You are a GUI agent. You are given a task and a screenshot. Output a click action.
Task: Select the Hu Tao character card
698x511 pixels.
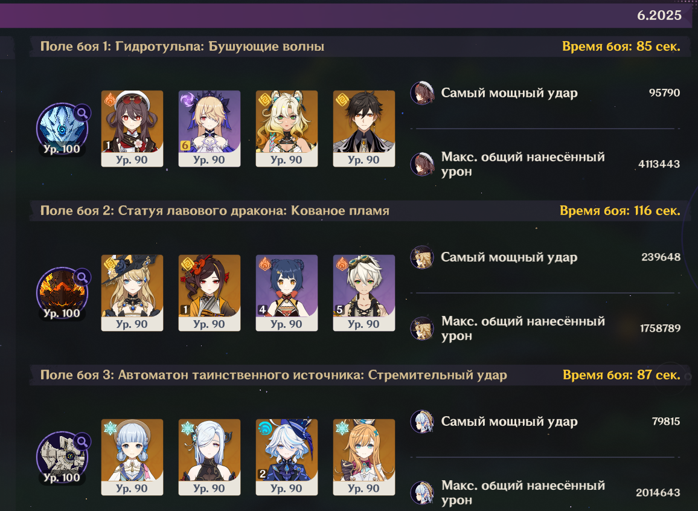(x=132, y=129)
